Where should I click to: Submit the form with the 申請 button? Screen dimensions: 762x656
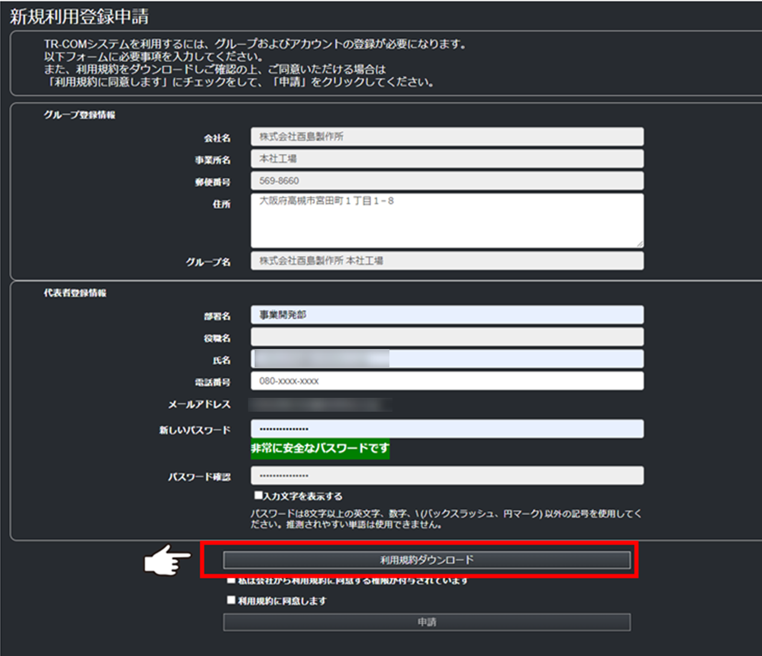click(426, 622)
